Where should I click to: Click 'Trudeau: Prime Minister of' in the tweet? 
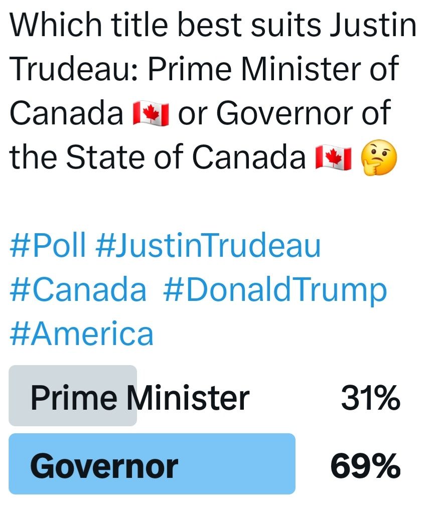[203, 69]
